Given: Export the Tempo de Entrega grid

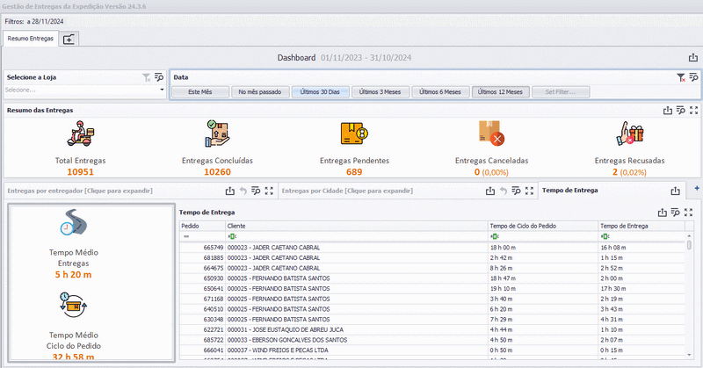Looking at the screenshot, I should 663,213.
